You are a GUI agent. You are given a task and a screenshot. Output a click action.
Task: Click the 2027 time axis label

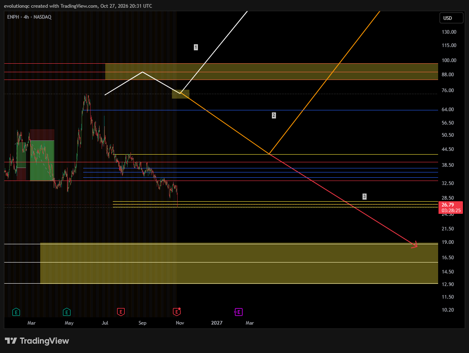point(217,323)
